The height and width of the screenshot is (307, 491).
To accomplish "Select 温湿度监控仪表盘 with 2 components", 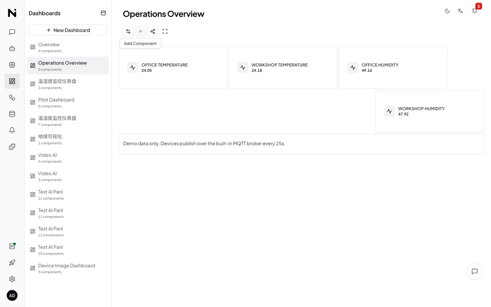I will click(68, 84).
